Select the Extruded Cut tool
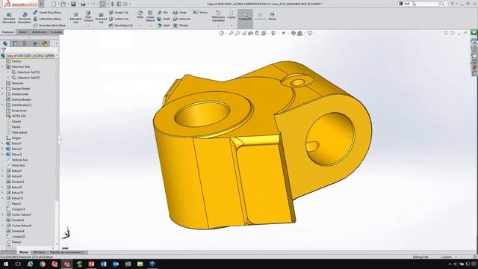Viewport: 478px width, 269px height. pos(75,18)
